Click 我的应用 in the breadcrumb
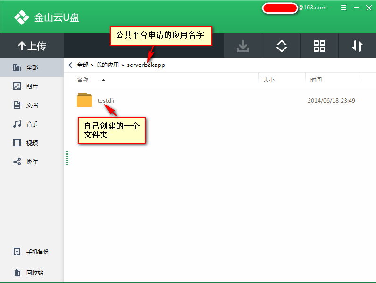This screenshot has height=283, width=376. pyautogui.click(x=108, y=65)
